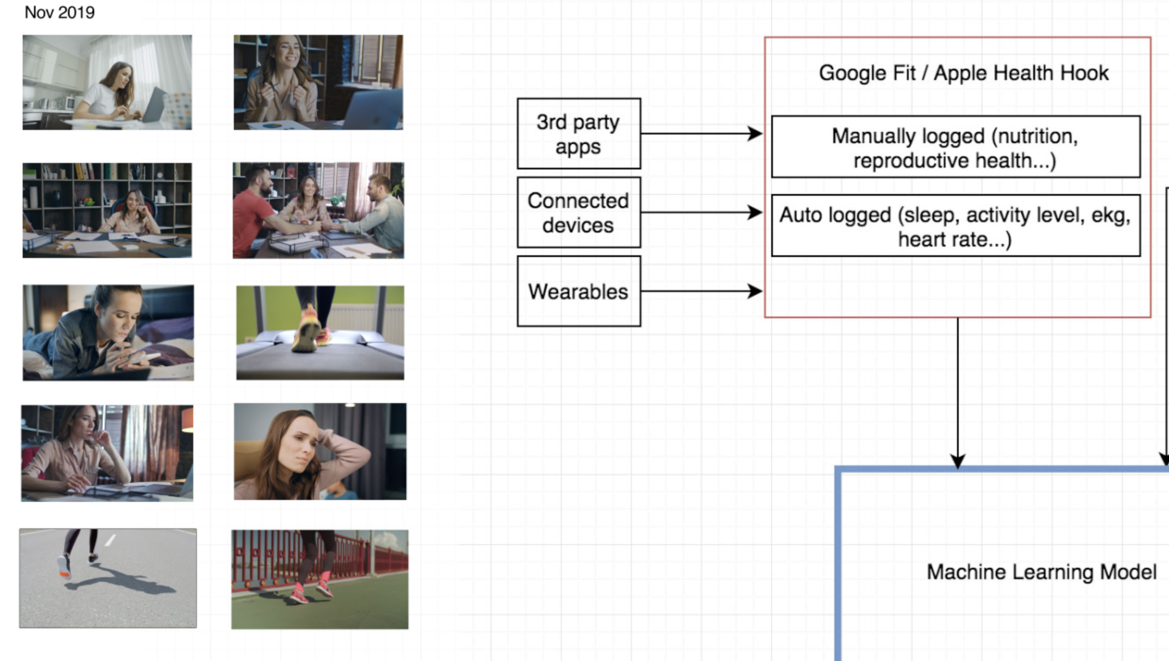The image size is (1169, 661).
Task: Click the woman reading in pink shirt image
Action: (107, 453)
